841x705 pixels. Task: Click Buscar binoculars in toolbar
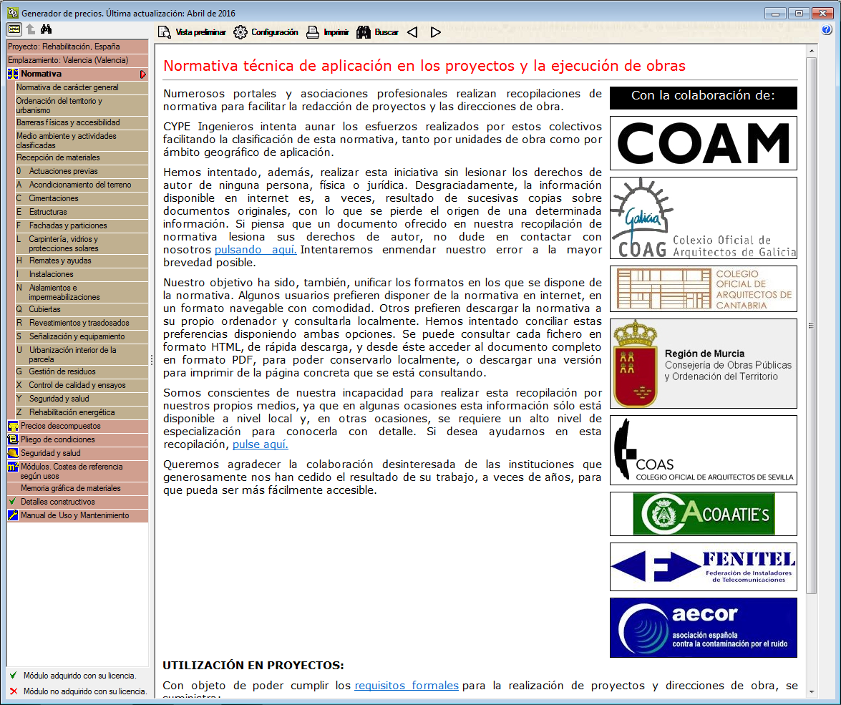click(x=378, y=32)
